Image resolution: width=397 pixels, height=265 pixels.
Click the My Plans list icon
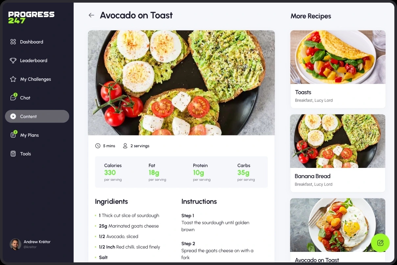pos(13,135)
